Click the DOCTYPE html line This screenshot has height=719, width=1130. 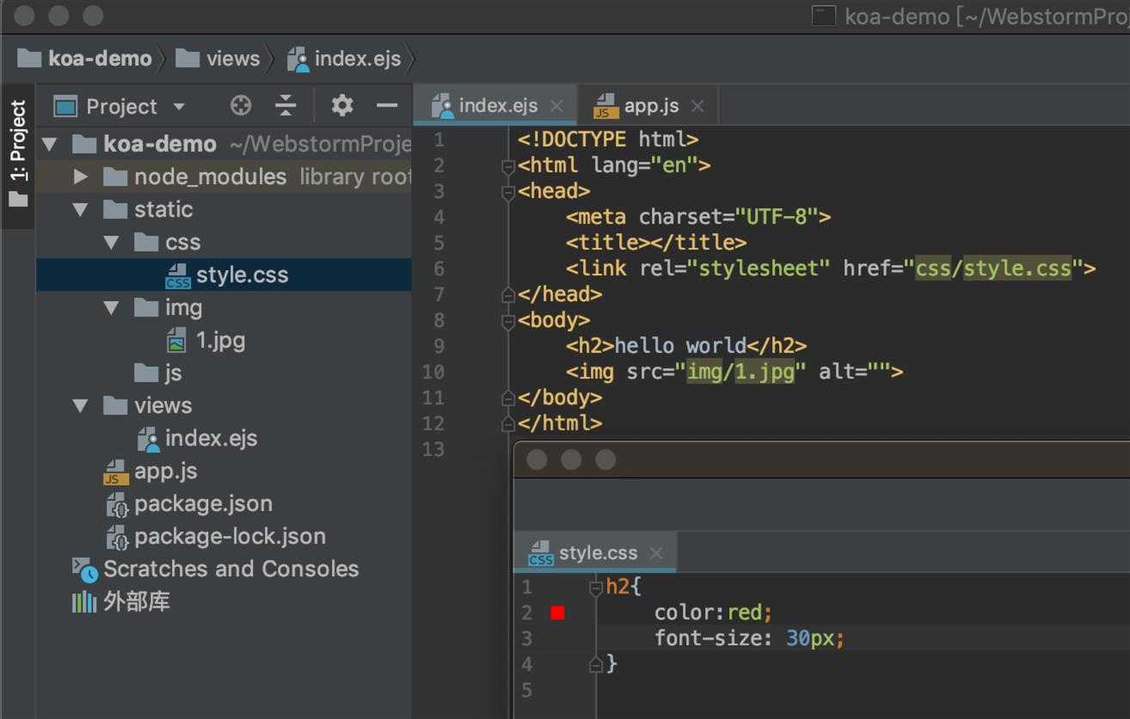click(x=608, y=139)
